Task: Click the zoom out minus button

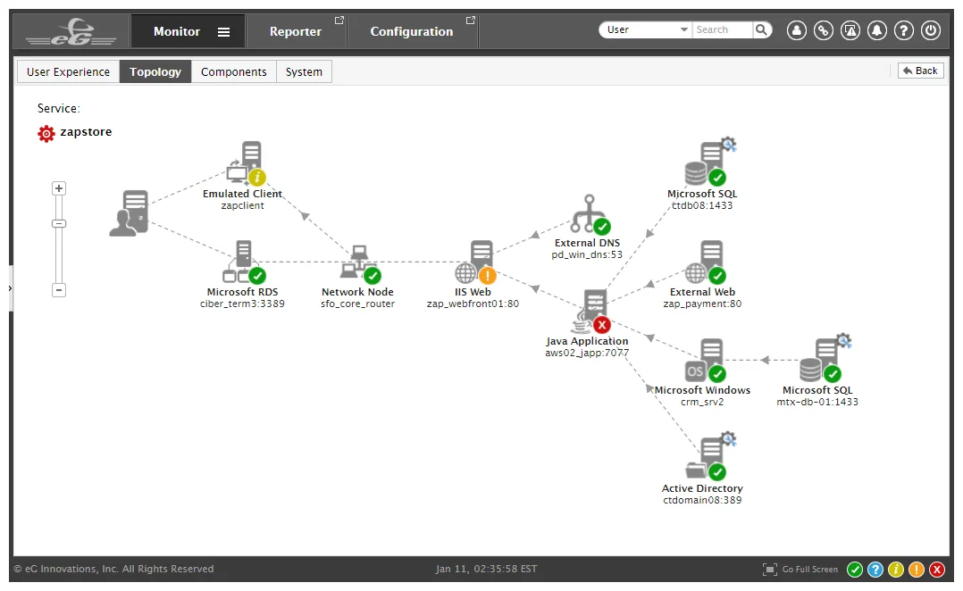Action: [x=59, y=289]
